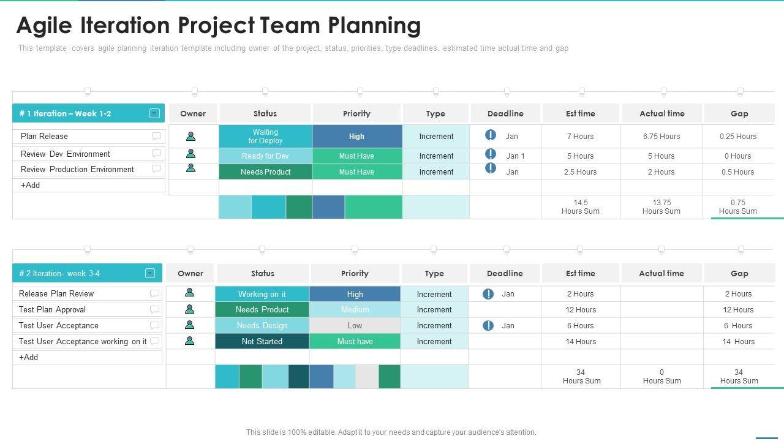Click the deadline alert icon for Test User Acceptance
This screenshot has height=441, width=784.
click(x=488, y=325)
